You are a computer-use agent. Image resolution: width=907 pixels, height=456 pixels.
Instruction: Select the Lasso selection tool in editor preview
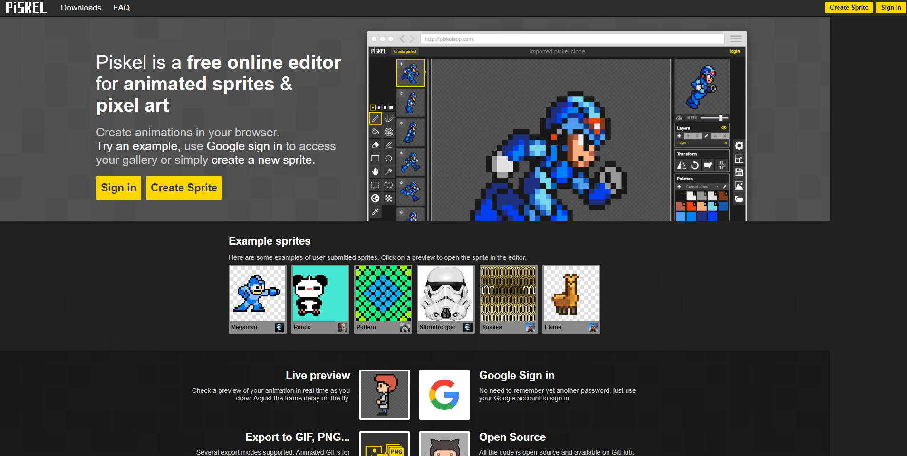click(x=388, y=185)
